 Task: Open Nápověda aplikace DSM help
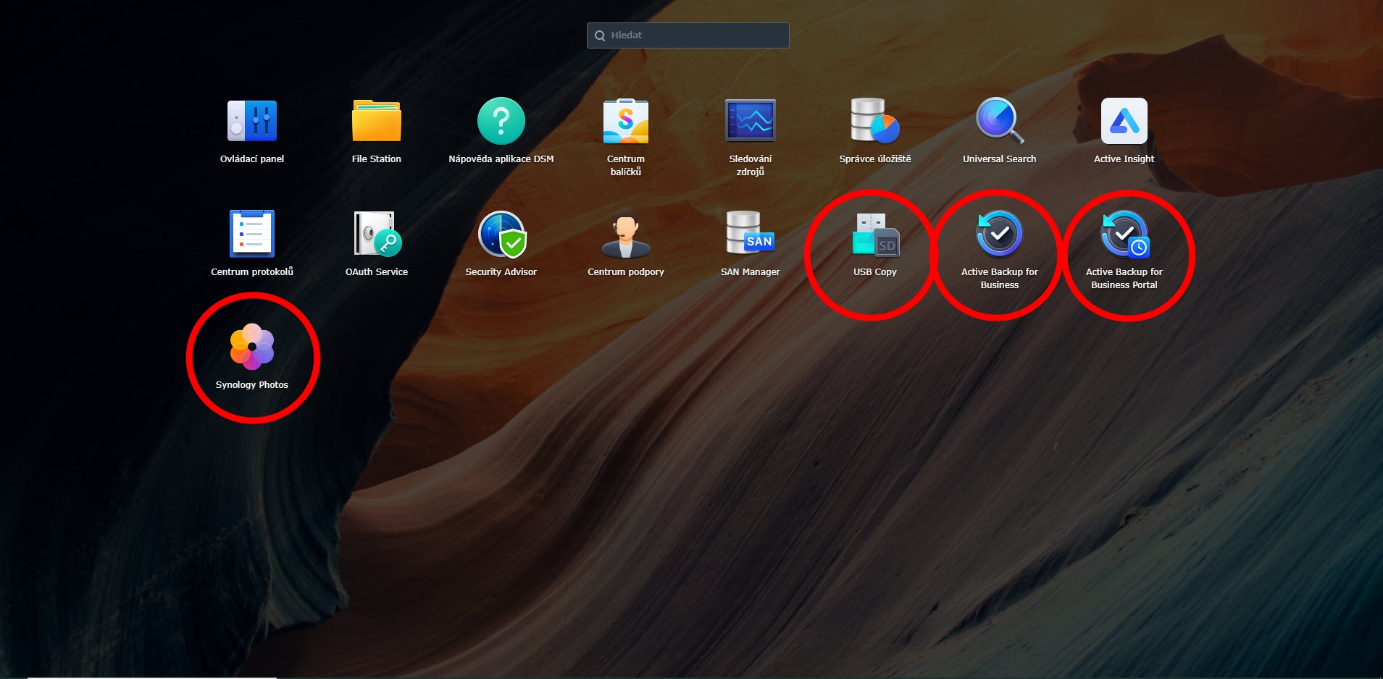(501, 122)
